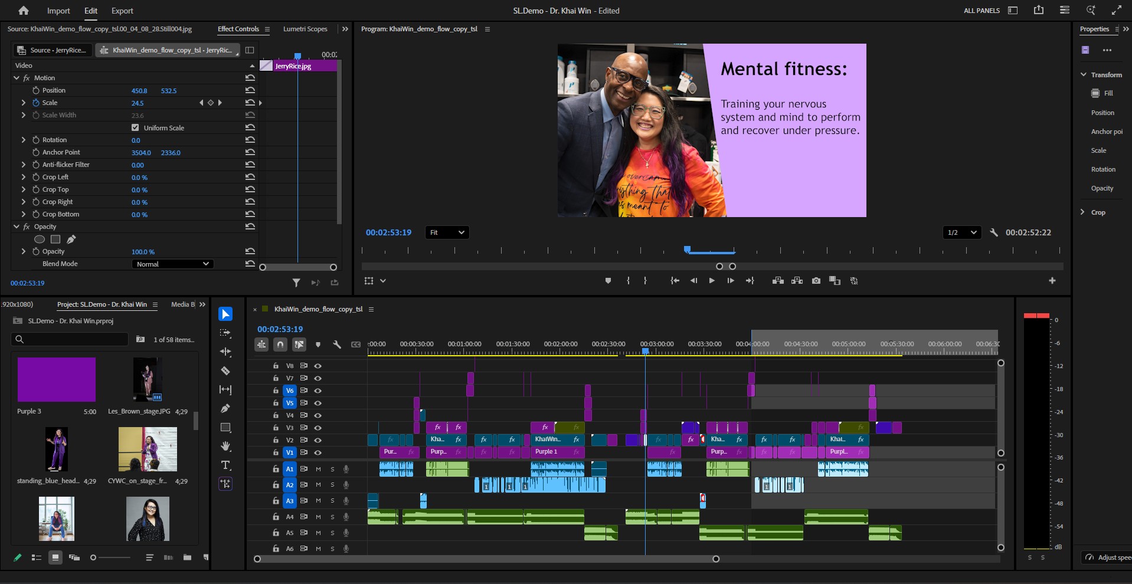
Task: Click the Extract icon in the Program Monitor
Action: [797, 281]
